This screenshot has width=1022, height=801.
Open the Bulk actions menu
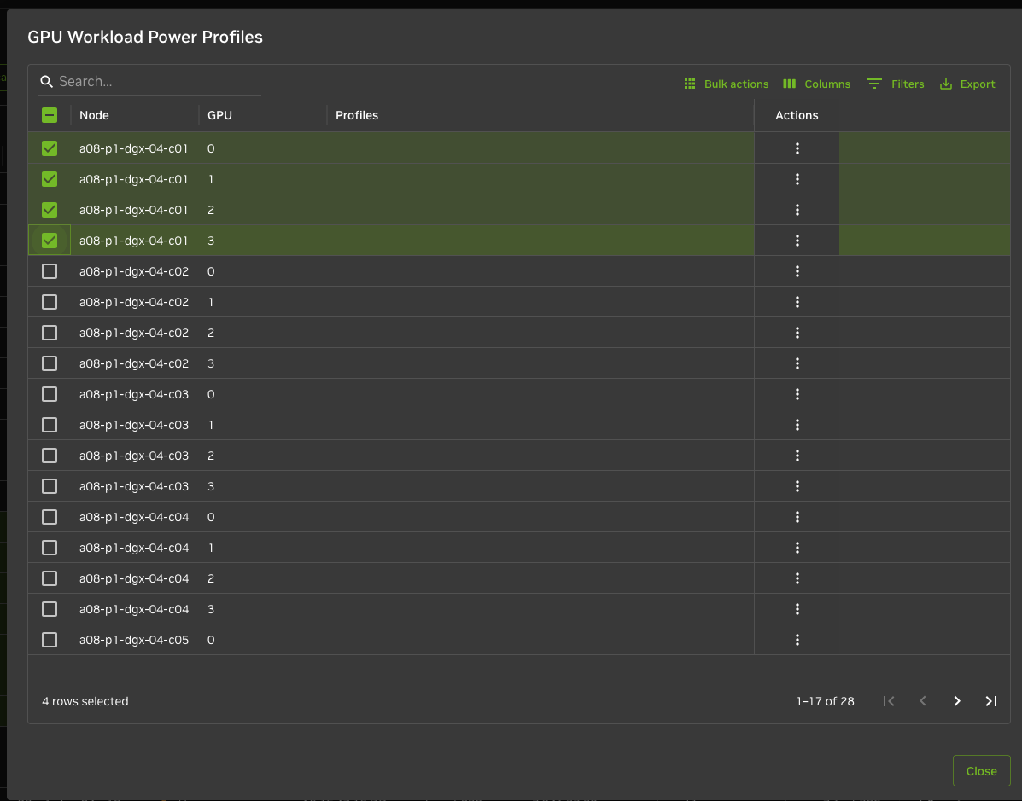(x=727, y=84)
